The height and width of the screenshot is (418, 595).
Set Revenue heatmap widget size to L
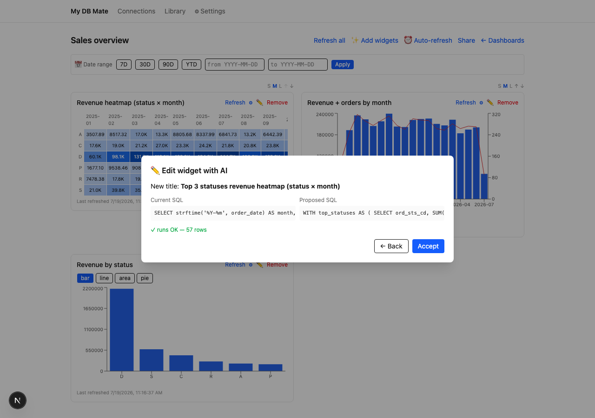tap(280, 86)
